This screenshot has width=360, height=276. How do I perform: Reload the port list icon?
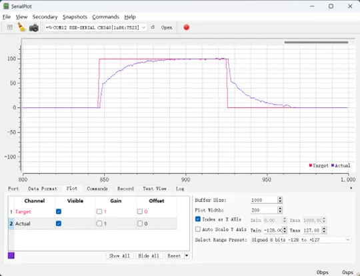pos(153,27)
